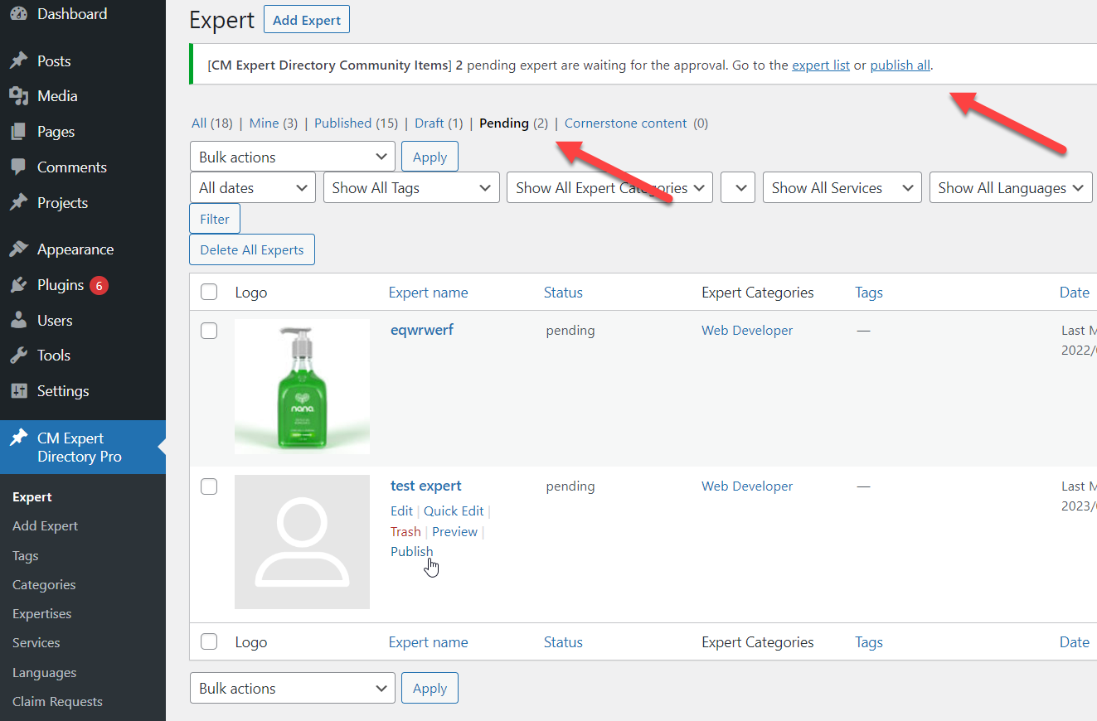Click the Dashboard gauge icon in sidebar

pos(18,14)
